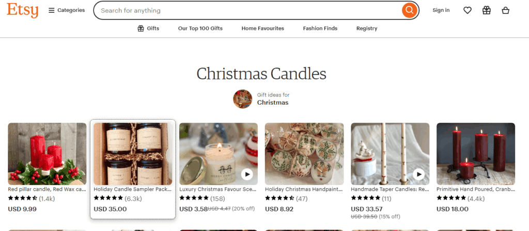Open the gift box icon in header
This screenshot has width=529, height=231.
(x=487, y=10)
